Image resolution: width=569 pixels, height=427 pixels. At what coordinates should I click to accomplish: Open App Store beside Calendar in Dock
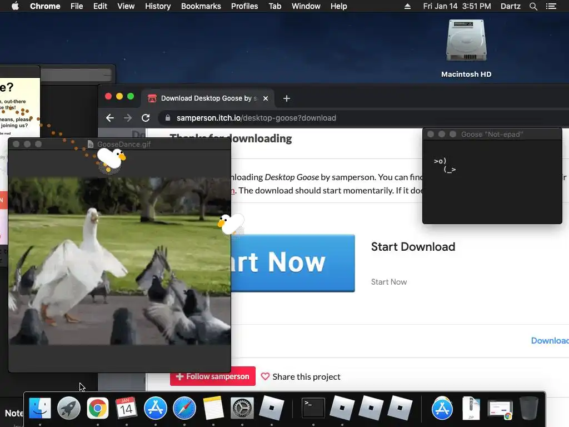(x=156, y=408)
